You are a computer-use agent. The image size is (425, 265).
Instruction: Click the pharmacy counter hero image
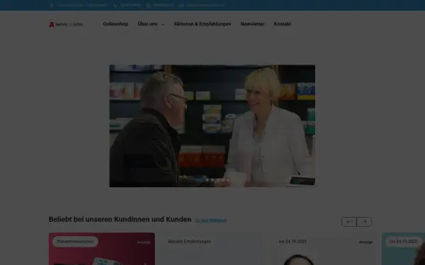coord(212,126)
